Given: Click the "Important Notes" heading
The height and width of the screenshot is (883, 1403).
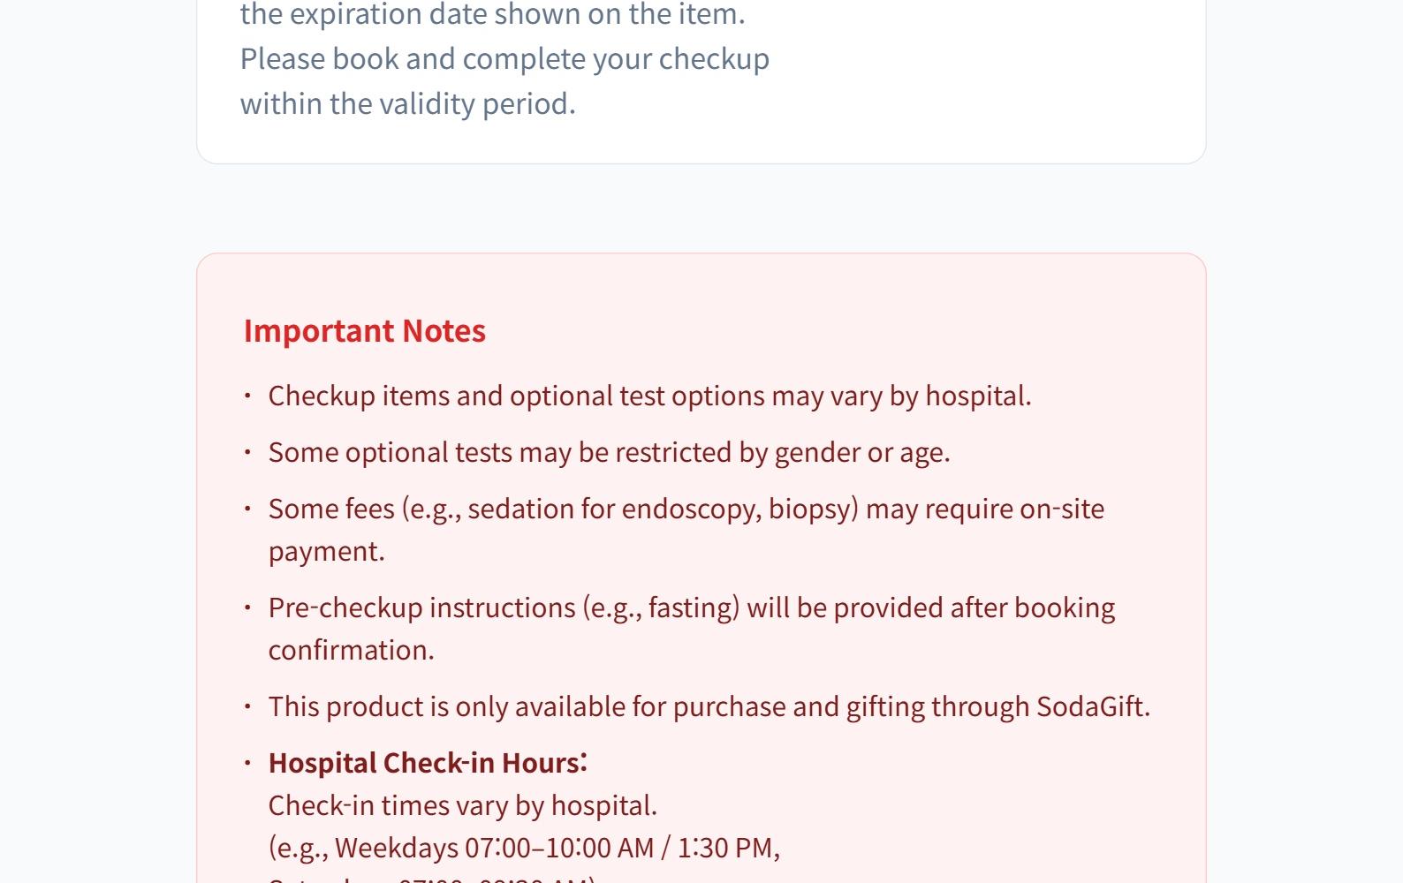Looking at the screenshot, I should point(364,330).
